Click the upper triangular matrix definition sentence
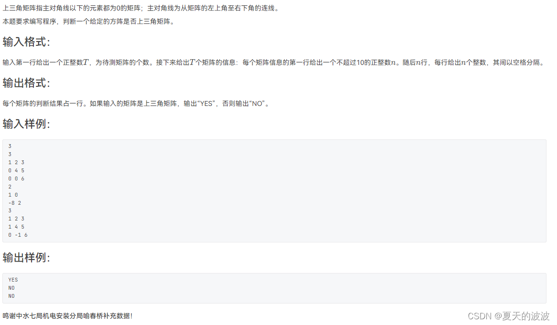Screen dimensions: 557x325 142,8
